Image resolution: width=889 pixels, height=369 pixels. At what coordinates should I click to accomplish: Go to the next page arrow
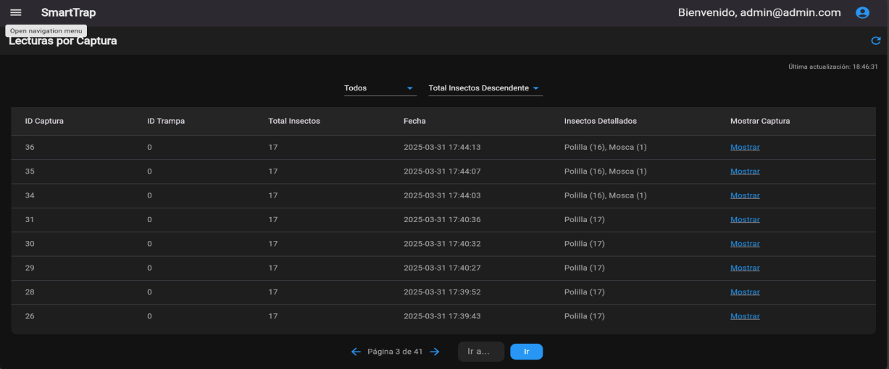click(x=435, y=352)
